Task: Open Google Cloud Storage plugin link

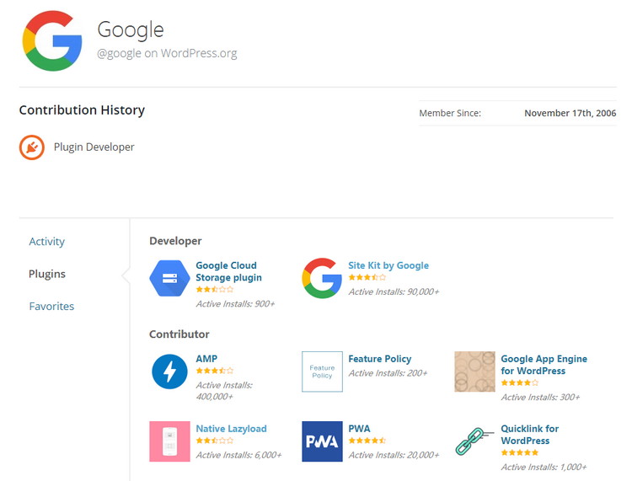Action: (x=228, y=271)
